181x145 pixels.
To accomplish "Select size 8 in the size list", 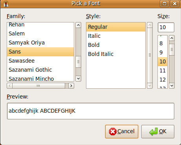I will pyautogui.click(x=163, y=43).
